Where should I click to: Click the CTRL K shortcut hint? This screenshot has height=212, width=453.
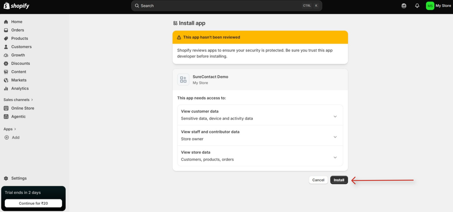(311, 6)
